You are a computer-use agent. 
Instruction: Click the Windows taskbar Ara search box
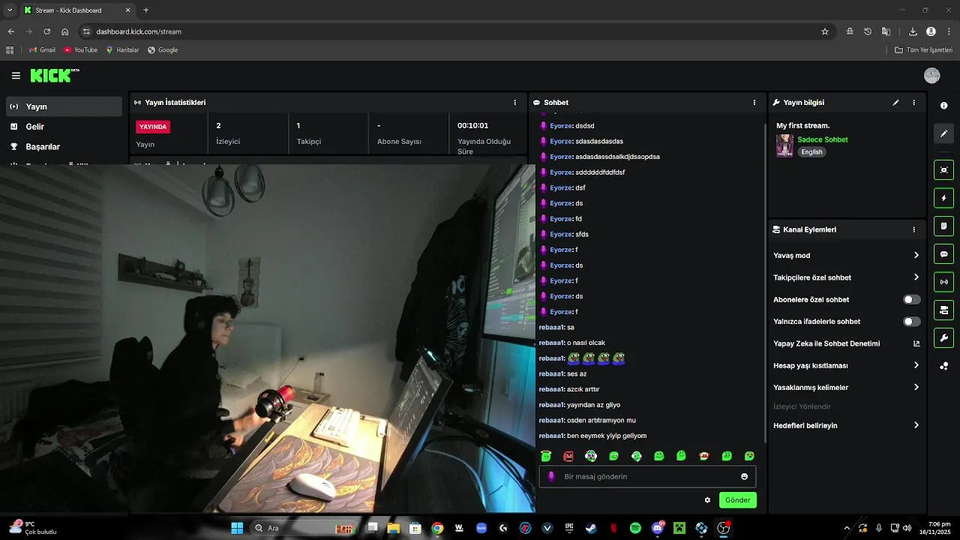click(302, 528)
